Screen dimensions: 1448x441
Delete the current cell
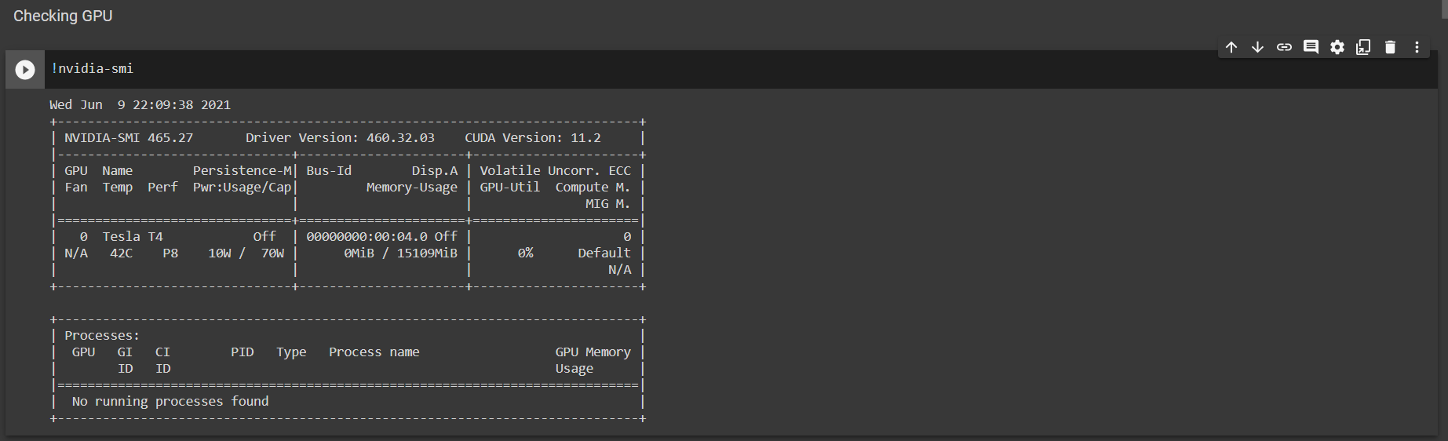[1390, 47]
